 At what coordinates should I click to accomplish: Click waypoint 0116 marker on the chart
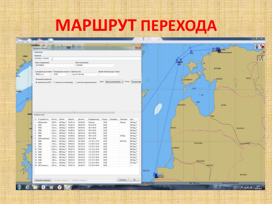(191, 51)
